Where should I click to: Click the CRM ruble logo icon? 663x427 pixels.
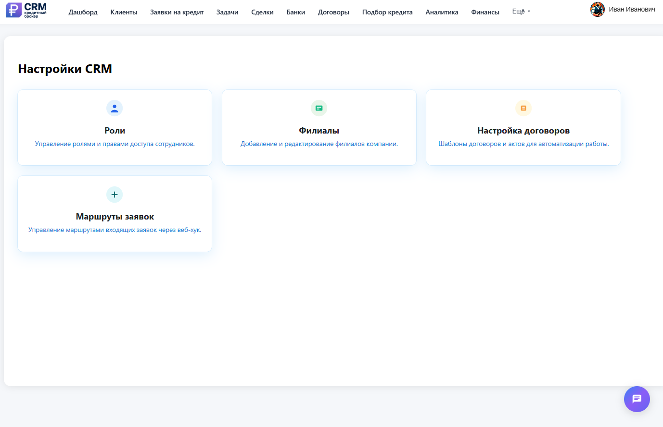coord(13,10)
